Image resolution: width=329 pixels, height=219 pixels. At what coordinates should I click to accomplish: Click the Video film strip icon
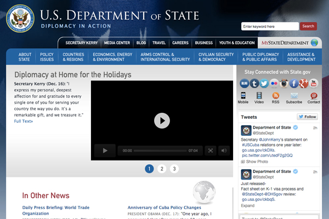[x=259, y=95]
